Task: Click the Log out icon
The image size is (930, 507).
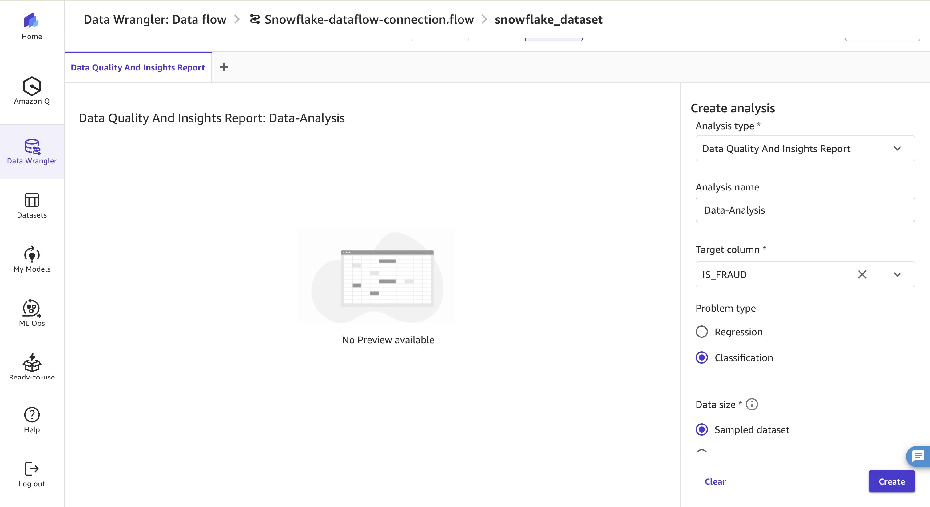Action: click(32, 469)
